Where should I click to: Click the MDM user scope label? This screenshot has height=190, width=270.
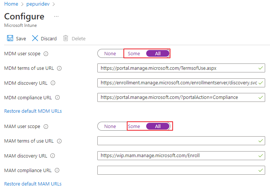(22, 54)
